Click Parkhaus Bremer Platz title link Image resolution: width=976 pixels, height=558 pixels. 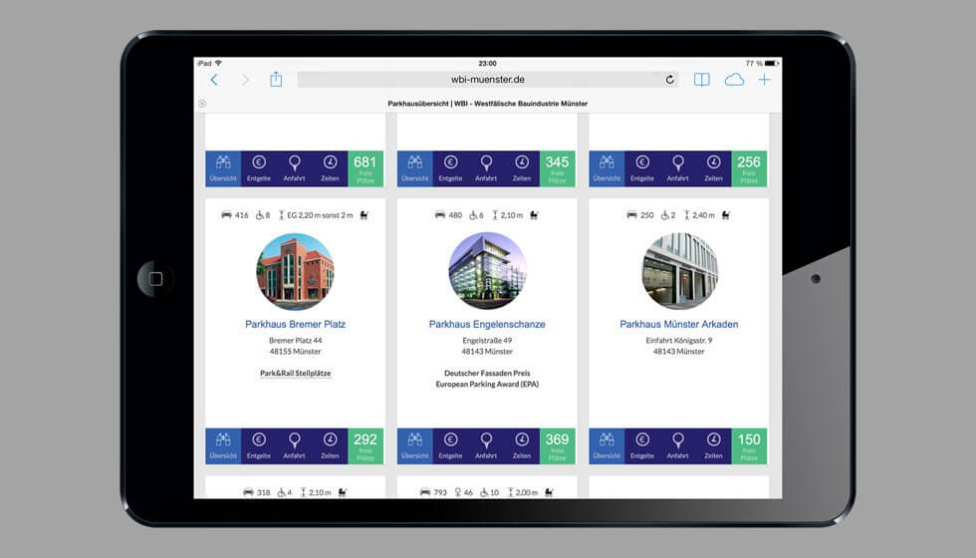[295, 324]
